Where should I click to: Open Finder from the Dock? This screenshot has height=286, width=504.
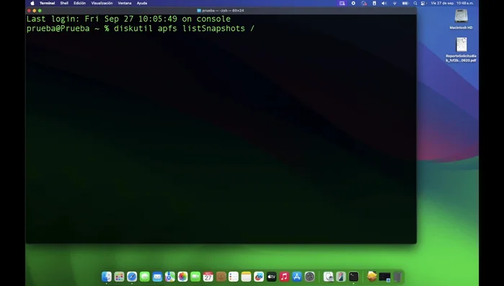107,277
